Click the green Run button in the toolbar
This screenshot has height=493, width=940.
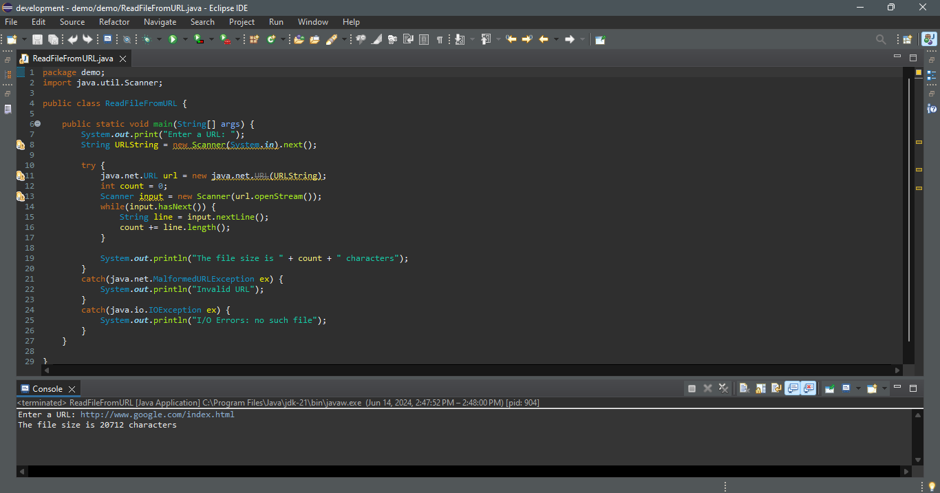[x=173, y=40]
